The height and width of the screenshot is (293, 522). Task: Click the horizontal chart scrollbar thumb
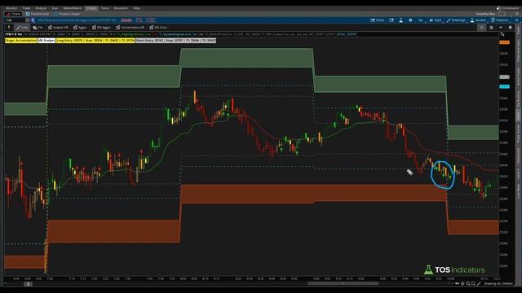point(343,284)
